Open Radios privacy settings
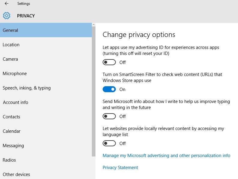This screenshot has height=179, width=238. click(x=46, y=160)
